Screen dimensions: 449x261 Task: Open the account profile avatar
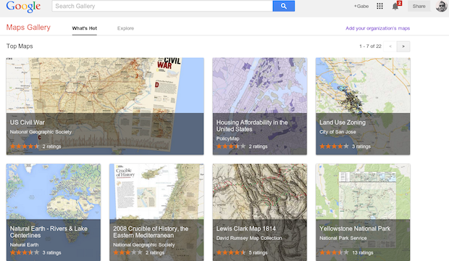coord(441,6)
